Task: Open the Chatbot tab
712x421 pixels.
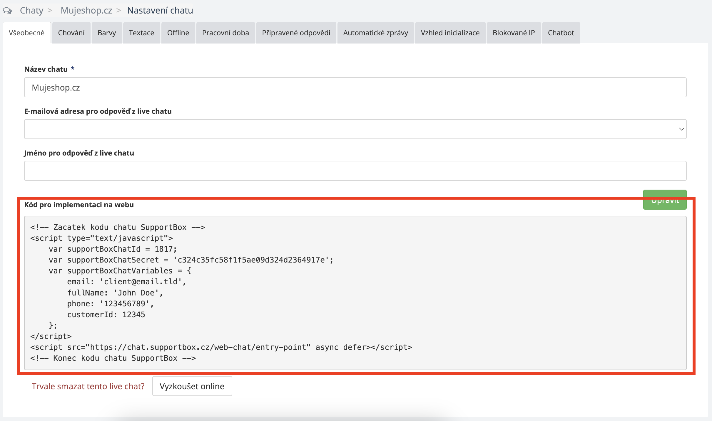Action: (x=561, y=33)
